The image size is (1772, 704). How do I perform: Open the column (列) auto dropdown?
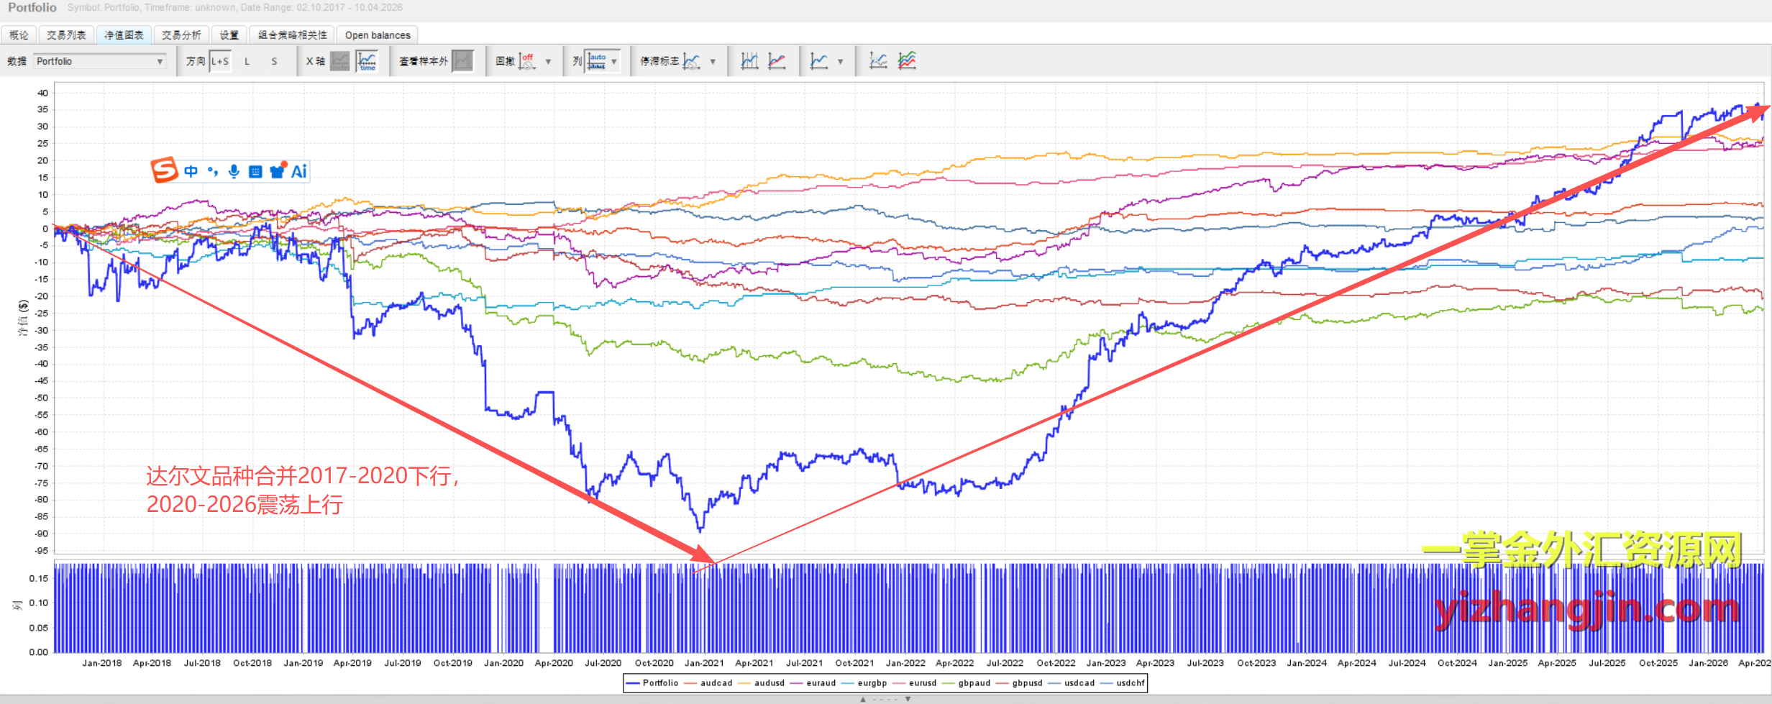(x=613, y=62)
